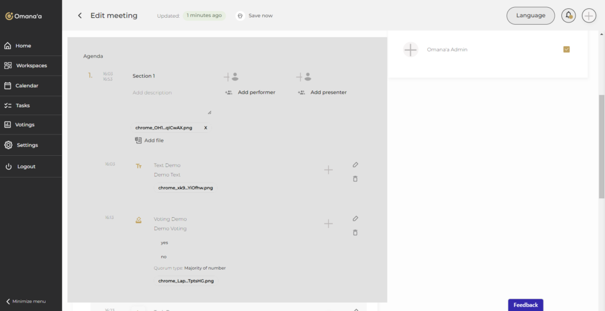Click the Save now button
Viewport: 605px width, 311px height.
(x=255, y=15)
